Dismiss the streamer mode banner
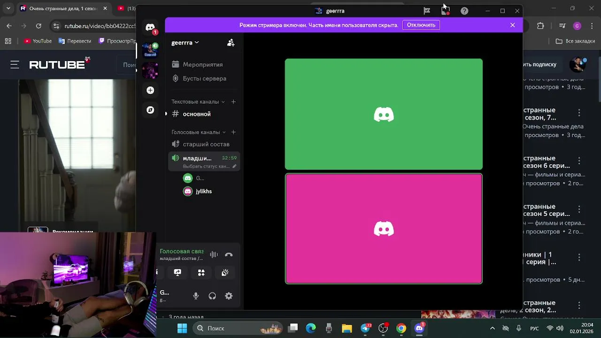 click(513, 25)
